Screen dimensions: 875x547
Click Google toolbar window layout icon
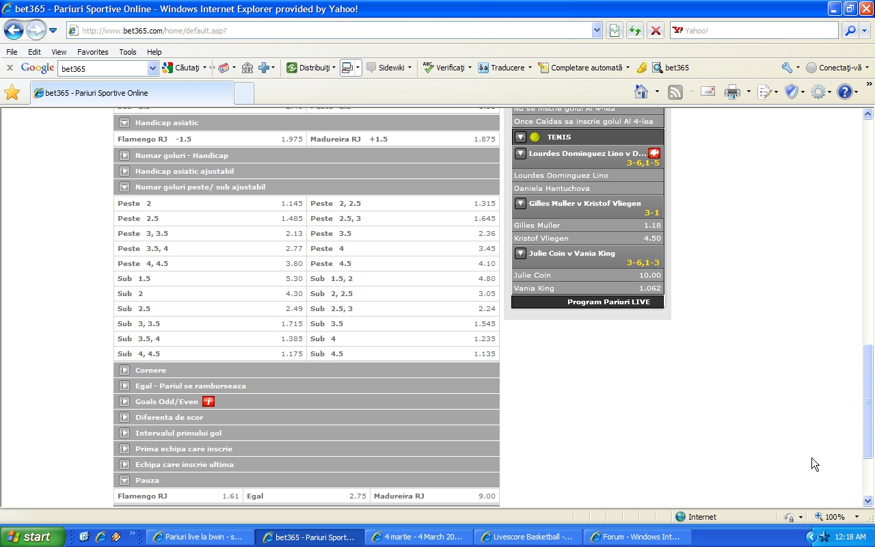point(347,68)
